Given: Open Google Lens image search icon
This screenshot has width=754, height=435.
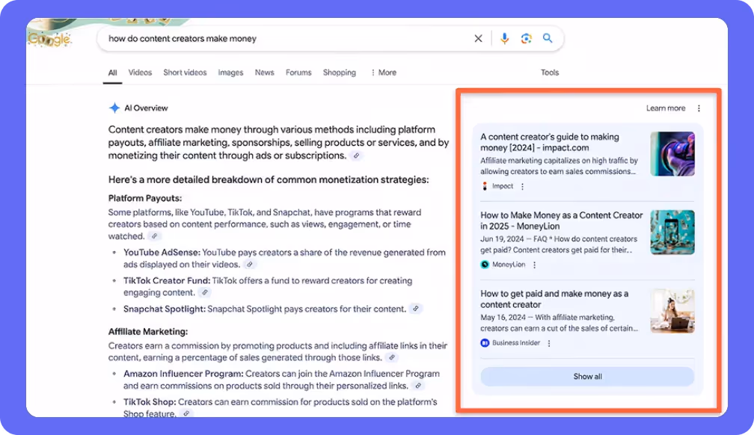Looking at the screenshot, I should coord(526,38).
